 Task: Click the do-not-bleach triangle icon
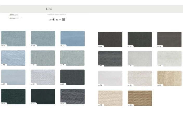[57, 19]
